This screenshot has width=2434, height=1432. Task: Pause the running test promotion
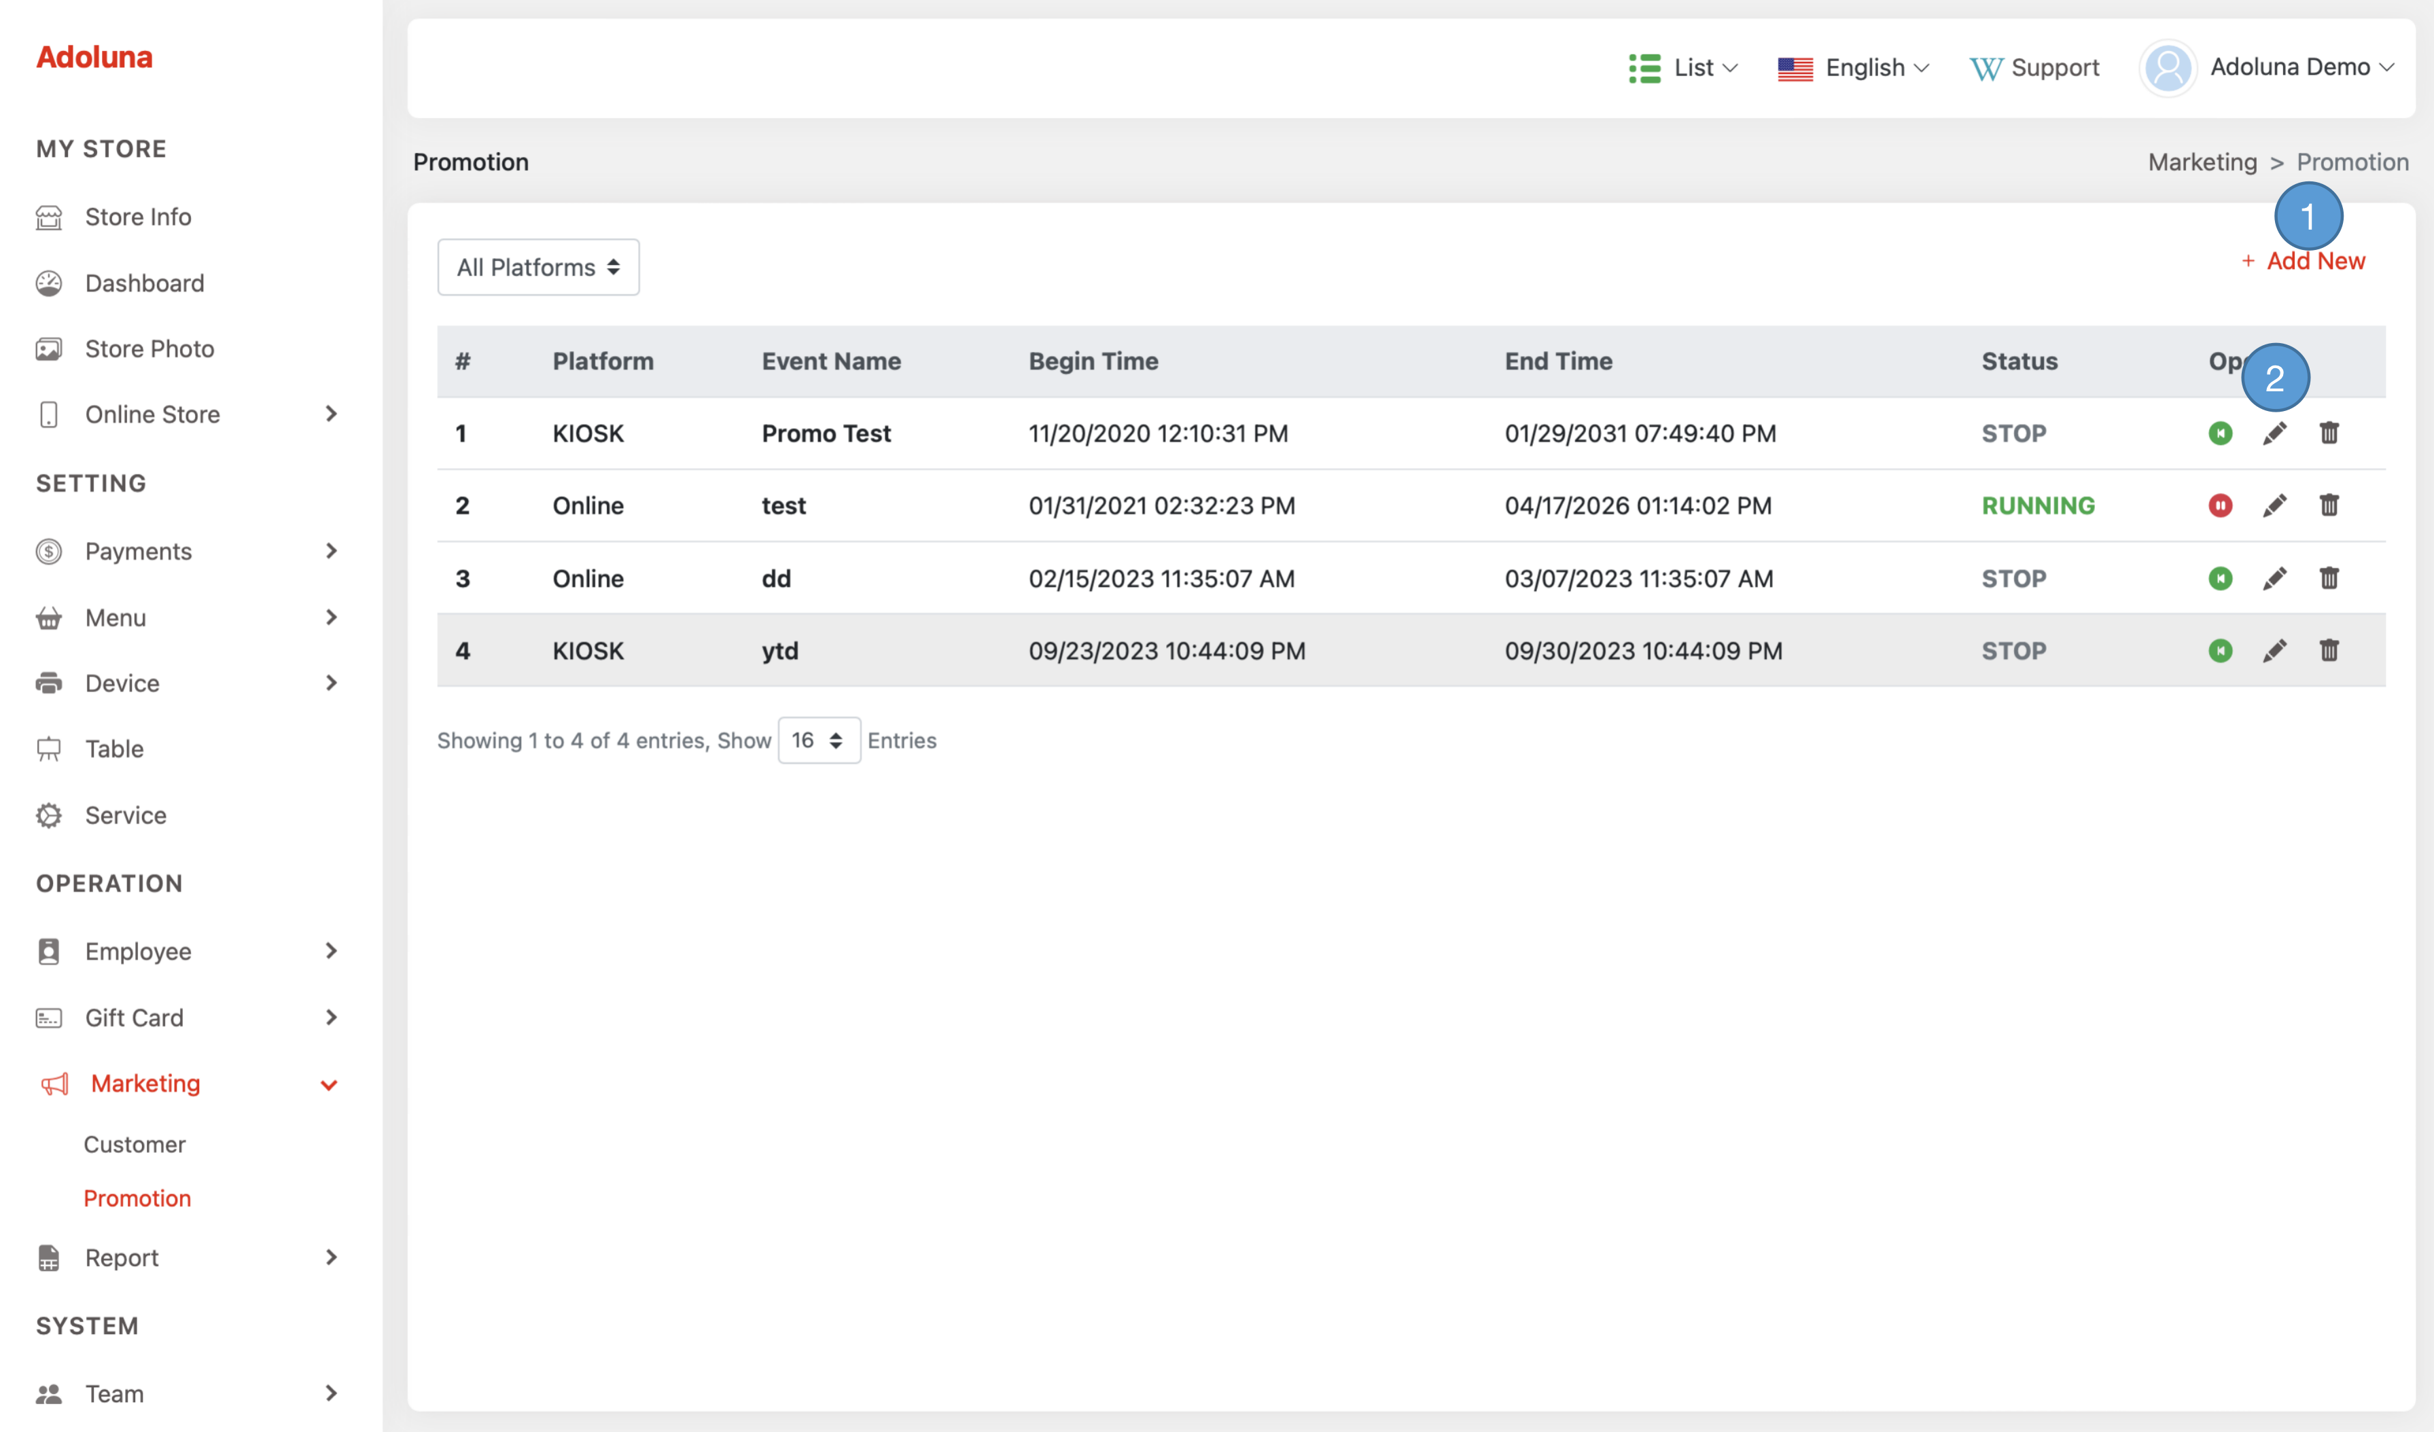2219,505
